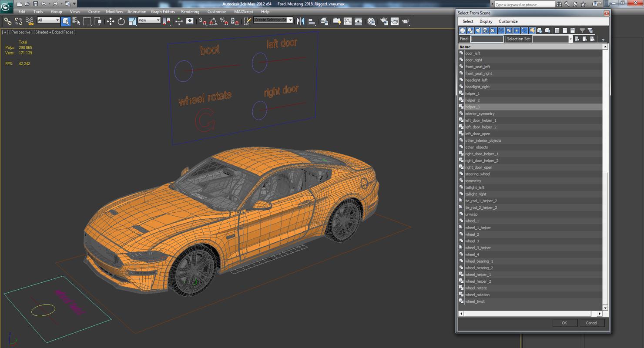
Task: Open Edit Named Selection Sets
Action: point(247,21)
